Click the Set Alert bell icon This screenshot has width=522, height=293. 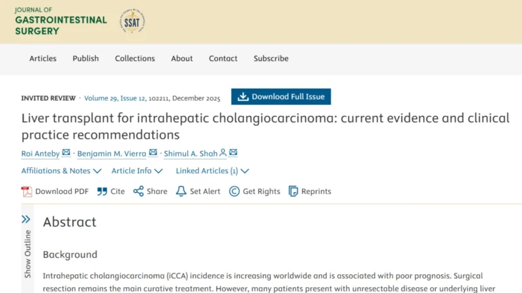pyautogui.click(x=181, y=191)
